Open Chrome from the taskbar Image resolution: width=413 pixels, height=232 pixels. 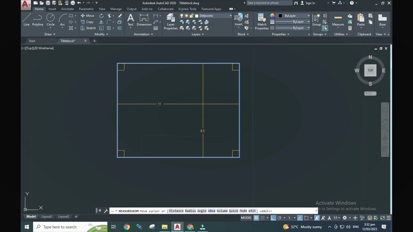(x=127, y=227)
